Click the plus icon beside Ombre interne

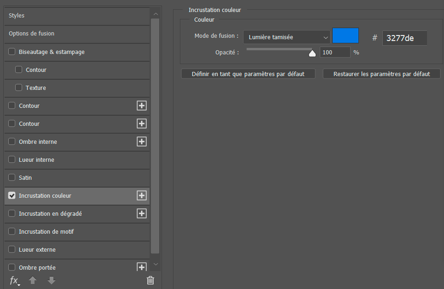pos(142,142)
